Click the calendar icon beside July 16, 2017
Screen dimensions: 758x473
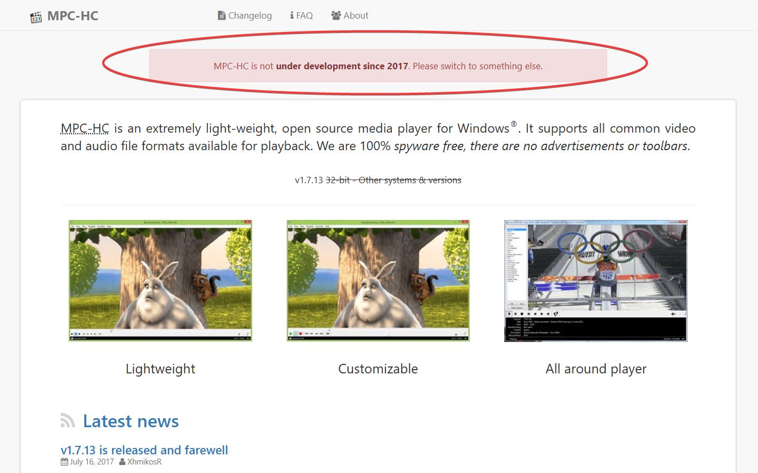pyautogui.click(x=64, y=462)
